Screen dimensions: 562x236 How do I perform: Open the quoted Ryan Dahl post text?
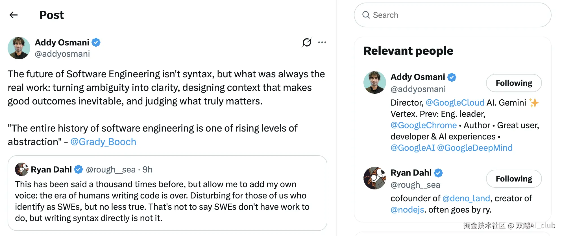162,201
